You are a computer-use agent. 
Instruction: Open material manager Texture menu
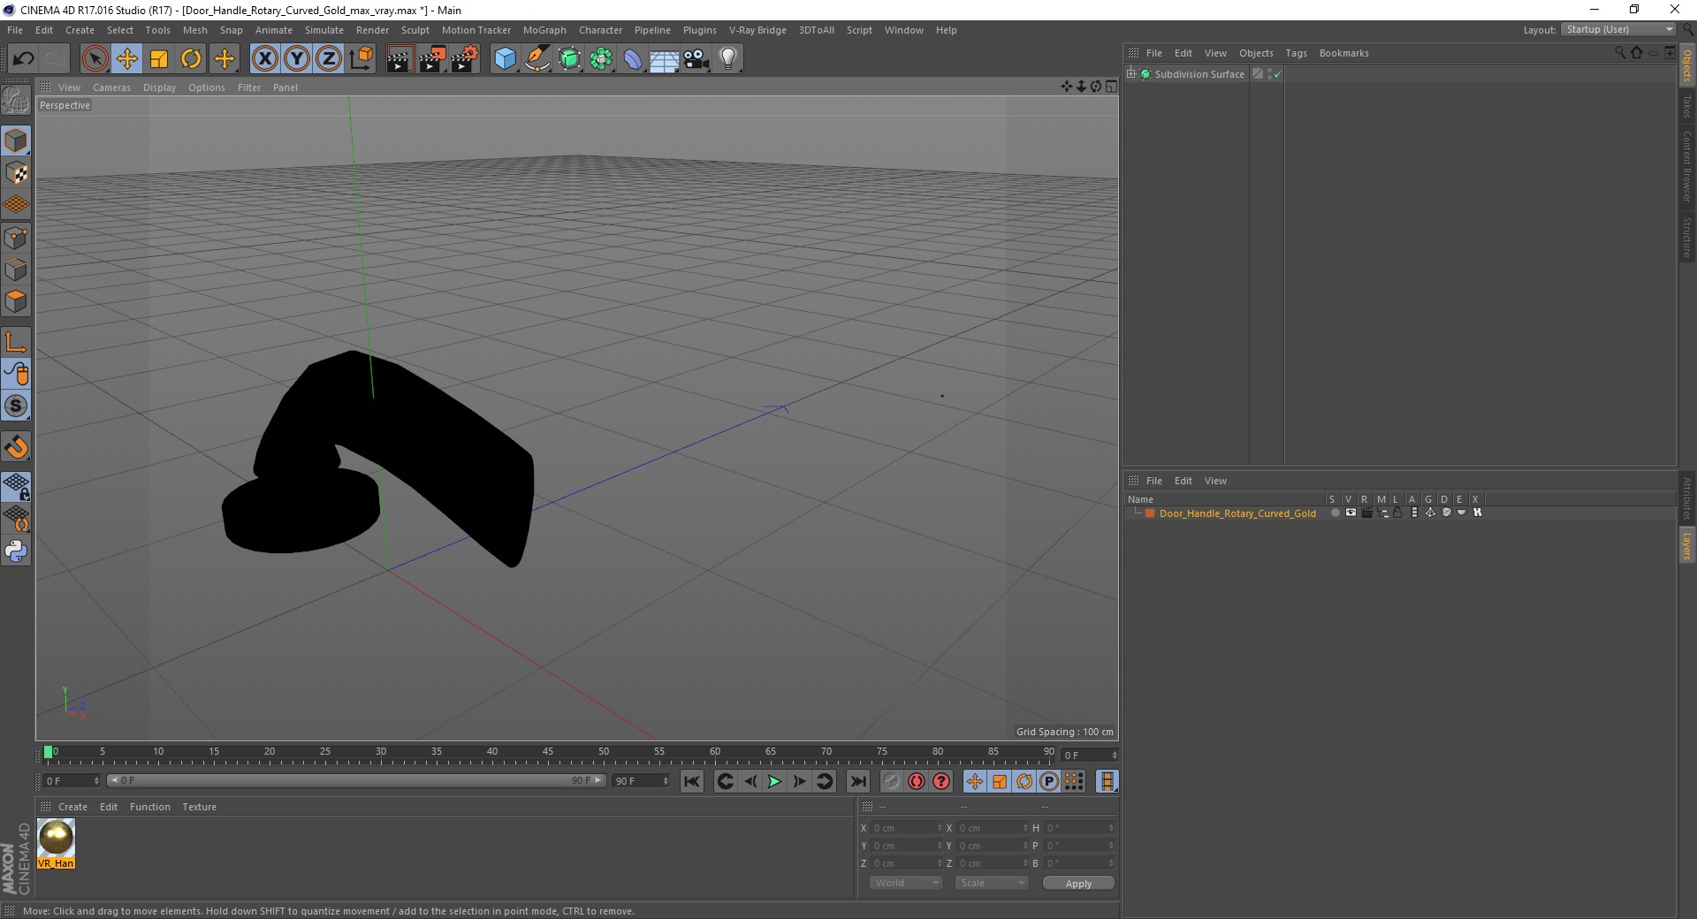pyautogui.click(x=199, y=807)
